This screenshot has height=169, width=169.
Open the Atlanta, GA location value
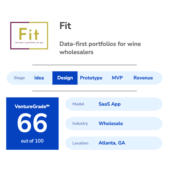click(x=112, y=143)
